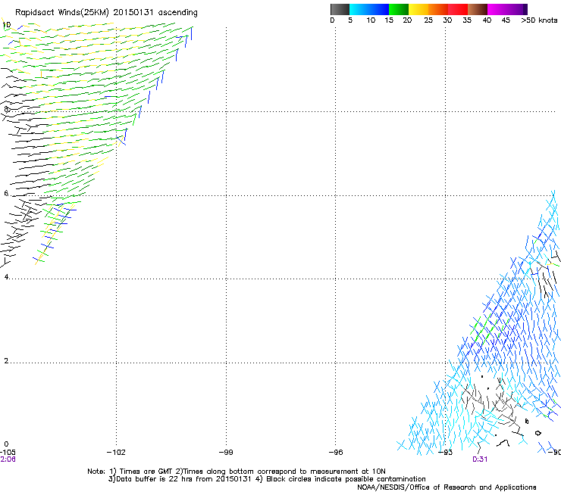Click the yellow 20-25 knots color segment
561x492 pixels.
[418, 9]
